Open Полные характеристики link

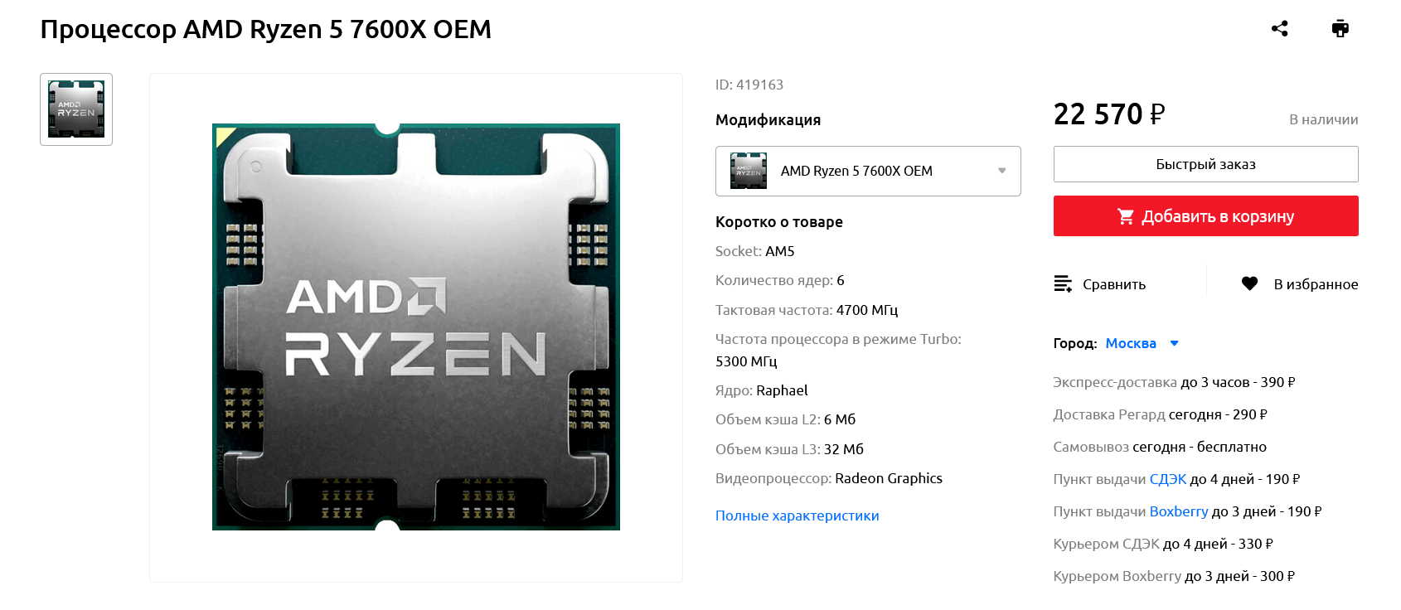coord(797,516)
